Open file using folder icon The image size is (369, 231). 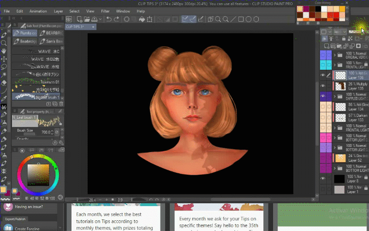(x=86, y=19)
